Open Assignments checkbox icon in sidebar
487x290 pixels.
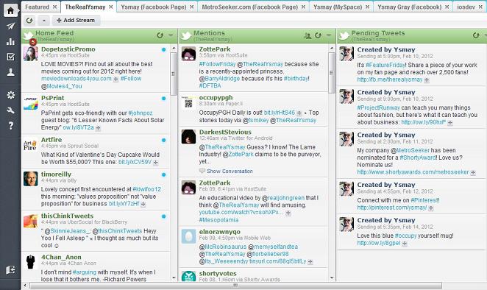tap(10, 57)
